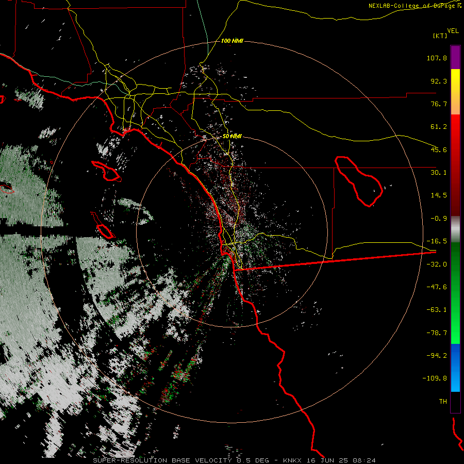Screen dimensions: 464x464
Task: Click the KNKX radar site identifier
Action: pyautogui.click(x=293, y=460)
